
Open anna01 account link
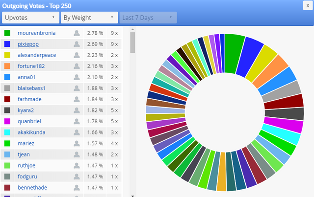(26, 77)
